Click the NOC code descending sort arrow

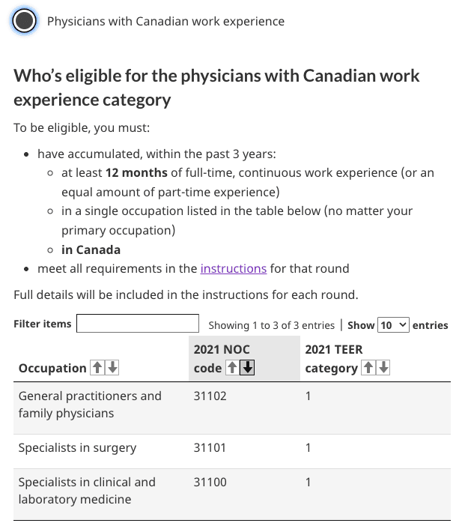[x=248, y=368]
